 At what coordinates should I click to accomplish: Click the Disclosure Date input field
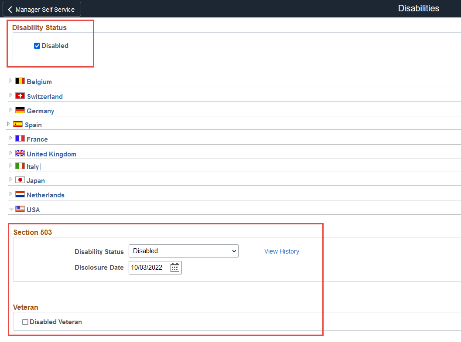148,268
